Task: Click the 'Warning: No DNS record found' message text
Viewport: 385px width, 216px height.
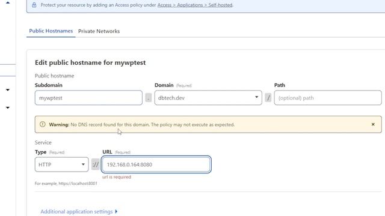Action: pyautogui.click(x=142, y=124)
